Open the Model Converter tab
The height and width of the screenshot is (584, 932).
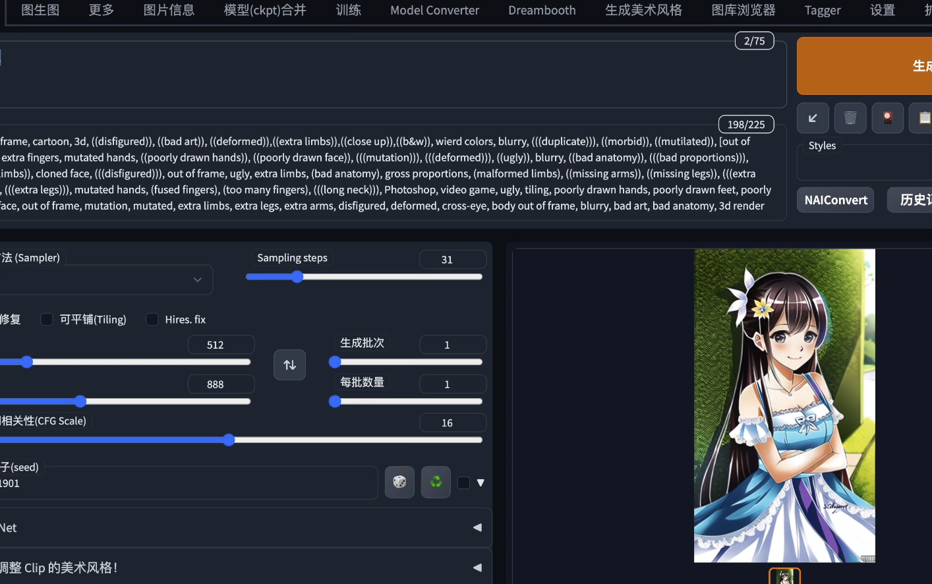tap(434, 11)
